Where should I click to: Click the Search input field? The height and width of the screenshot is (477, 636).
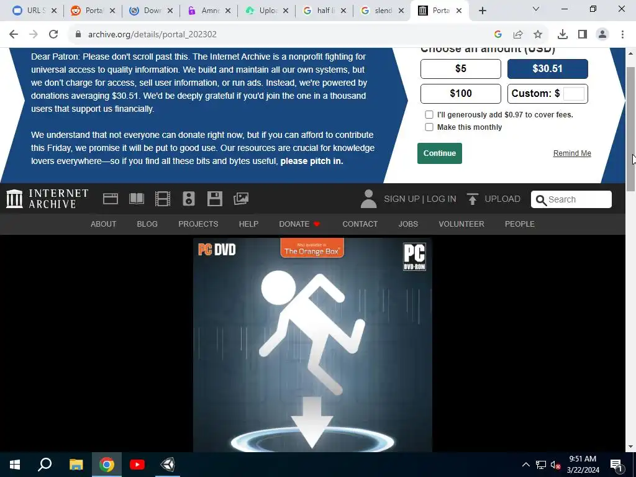571,199
